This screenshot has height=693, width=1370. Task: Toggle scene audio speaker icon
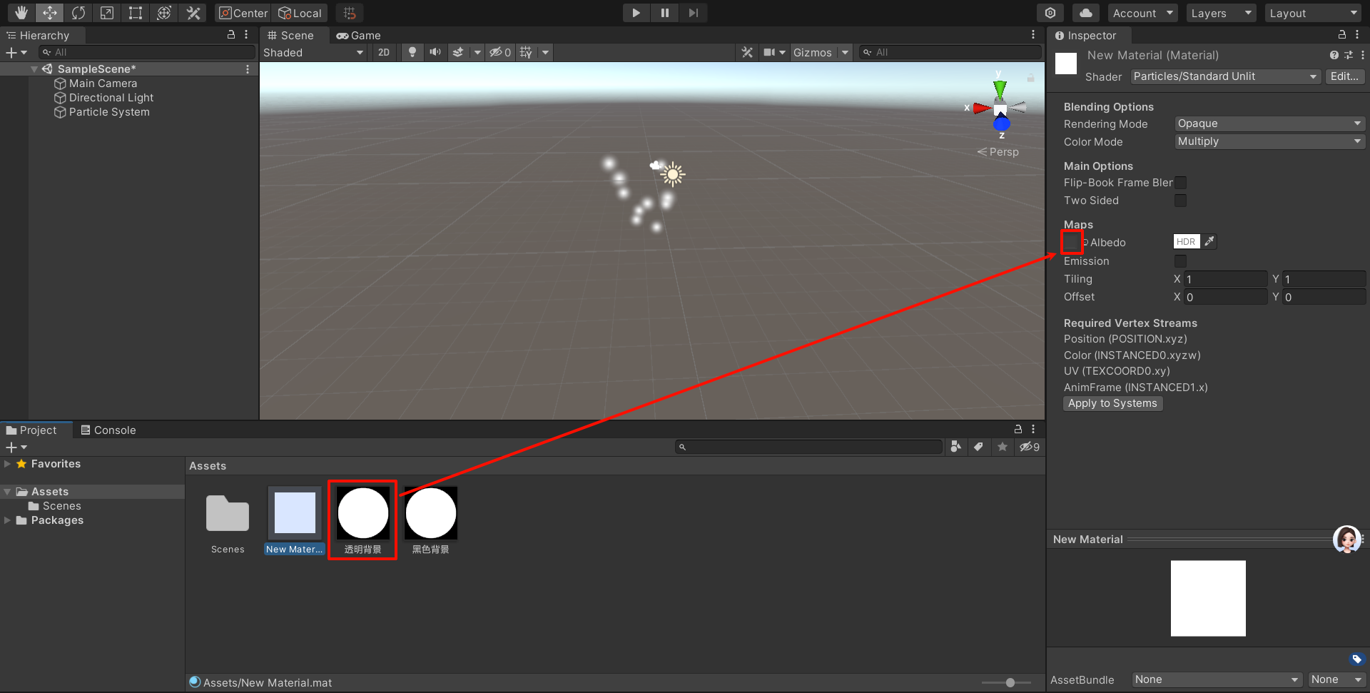coord(435,52)
